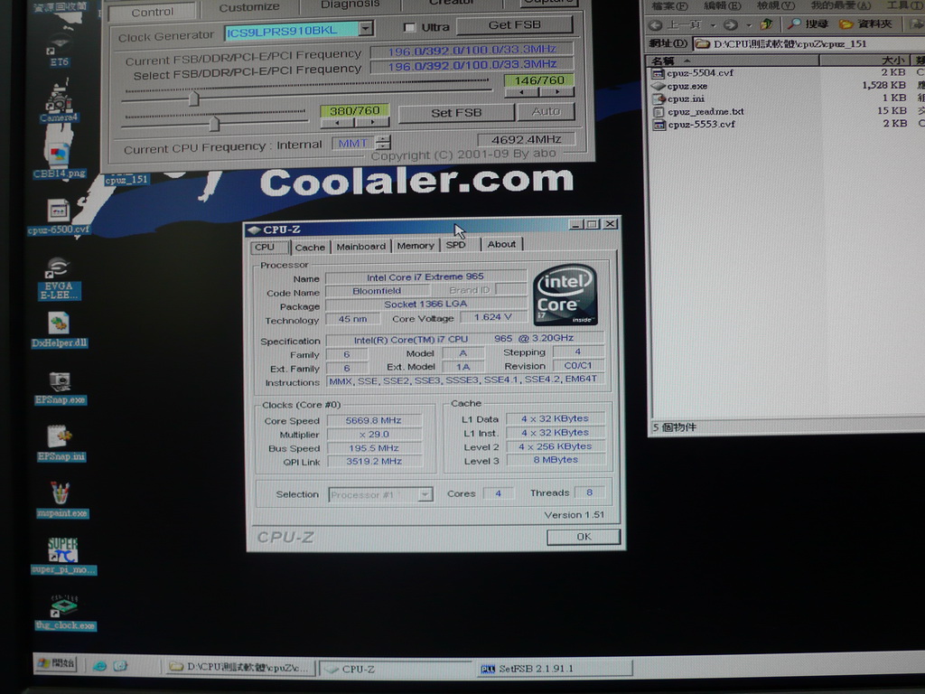Select the DxHelper.dll desktop file
The width and height of the screenshot is (925, 694).
(59, 330)
